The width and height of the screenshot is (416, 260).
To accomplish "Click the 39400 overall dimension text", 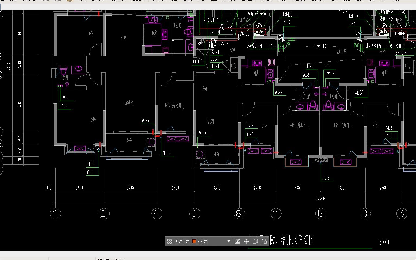I will (x=320, y=199).
